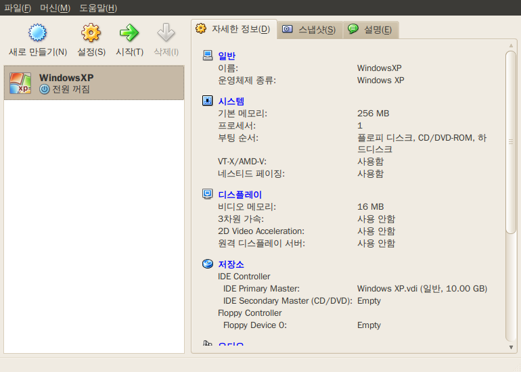Click the 2D Video Acceleration label
Image resolution: width=521 pixels, height=372 pixels.
(x=261, y=231)
